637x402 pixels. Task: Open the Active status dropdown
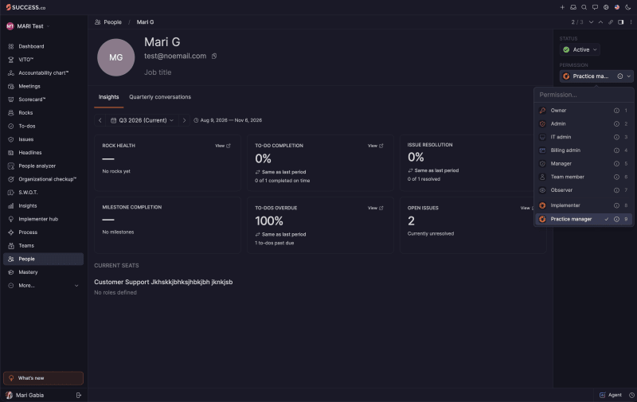click(580, 49)
